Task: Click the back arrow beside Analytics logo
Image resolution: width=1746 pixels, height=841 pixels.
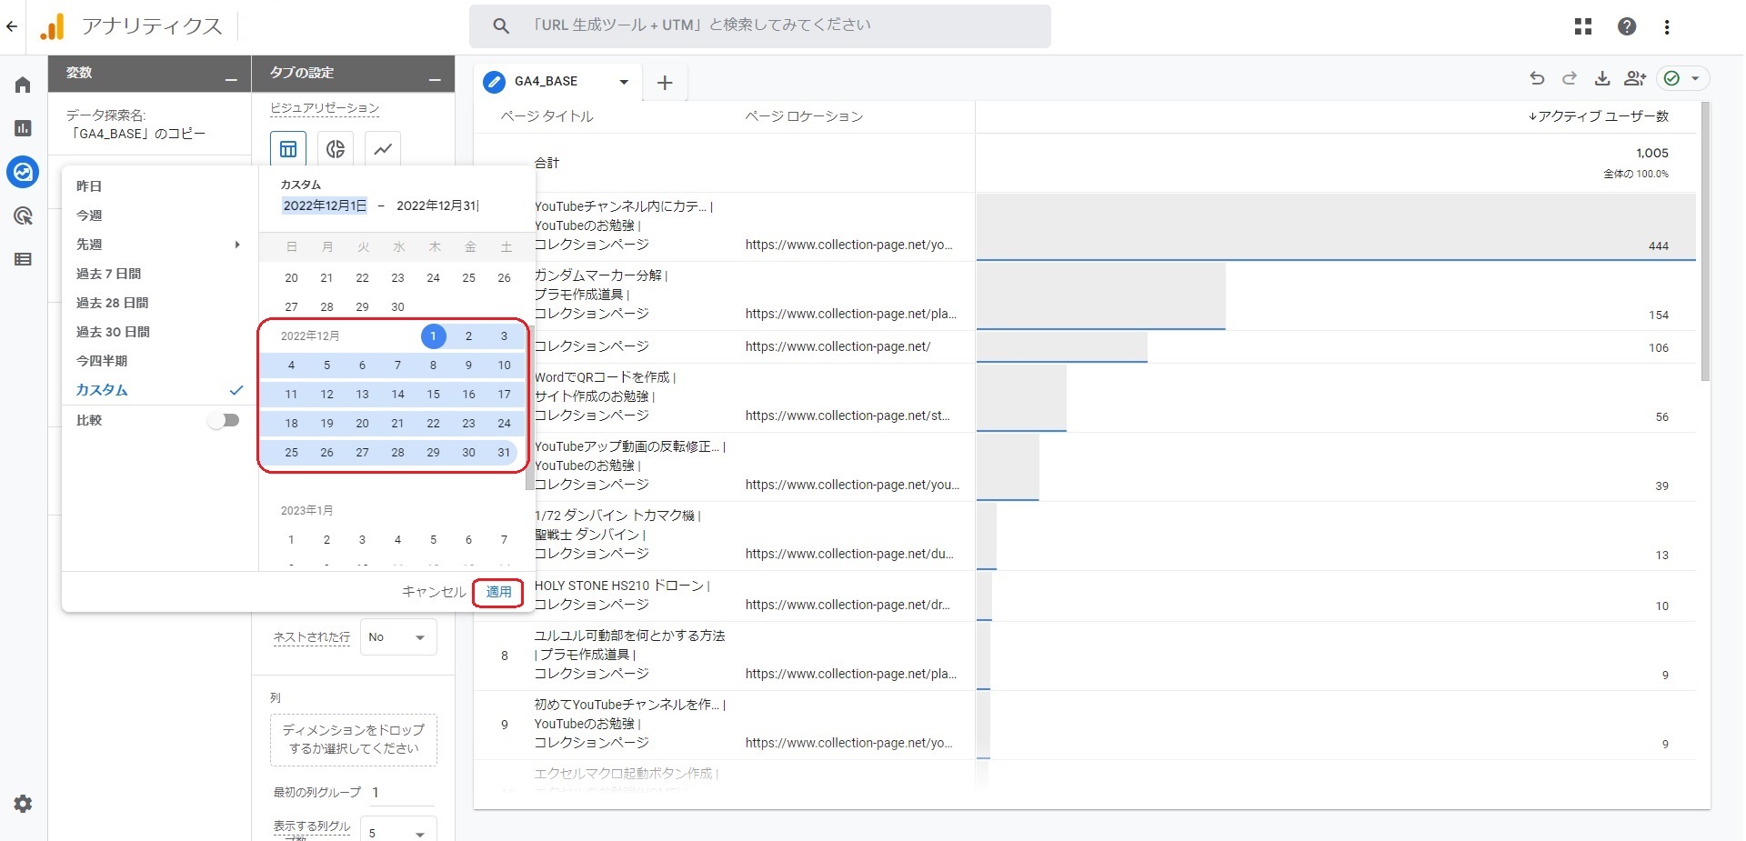Action: tap(12, 26)
